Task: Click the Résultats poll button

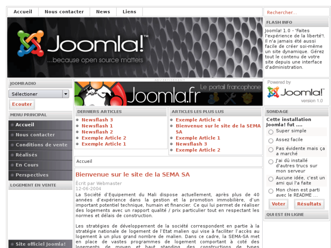Action: click(309, 204)
